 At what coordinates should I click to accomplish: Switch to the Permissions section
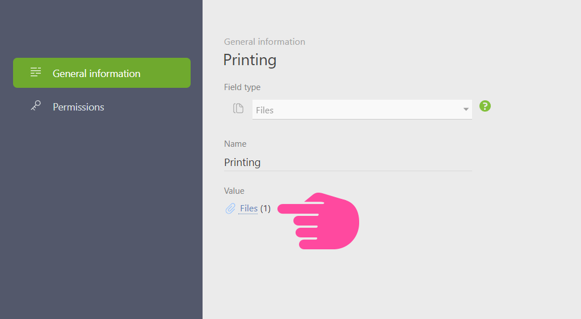pyautogui.click(x=78, y=107)
